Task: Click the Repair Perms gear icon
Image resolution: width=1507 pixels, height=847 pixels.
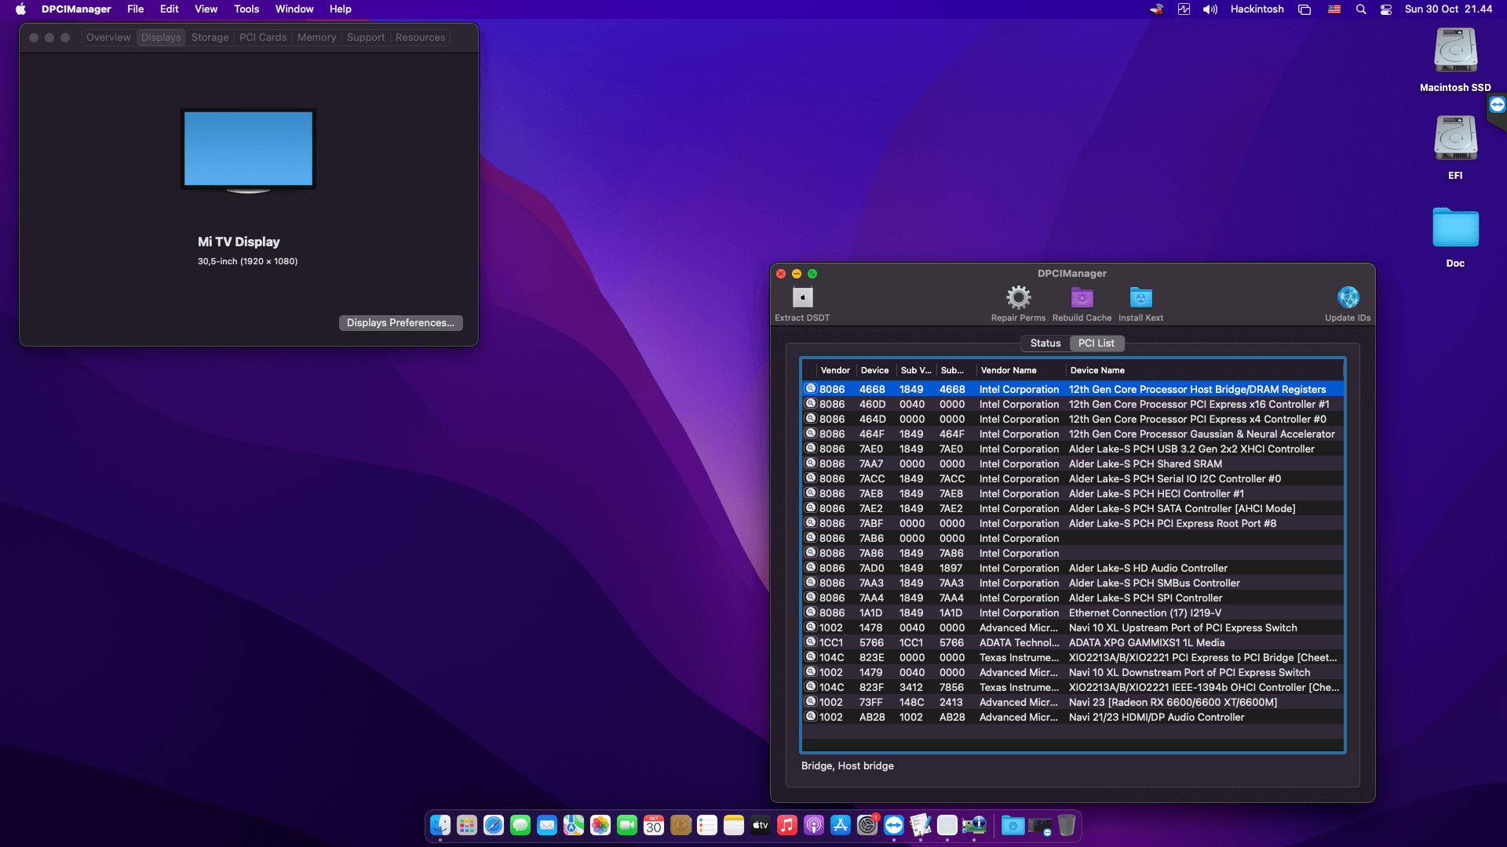Action: (x=1018, y=298)
